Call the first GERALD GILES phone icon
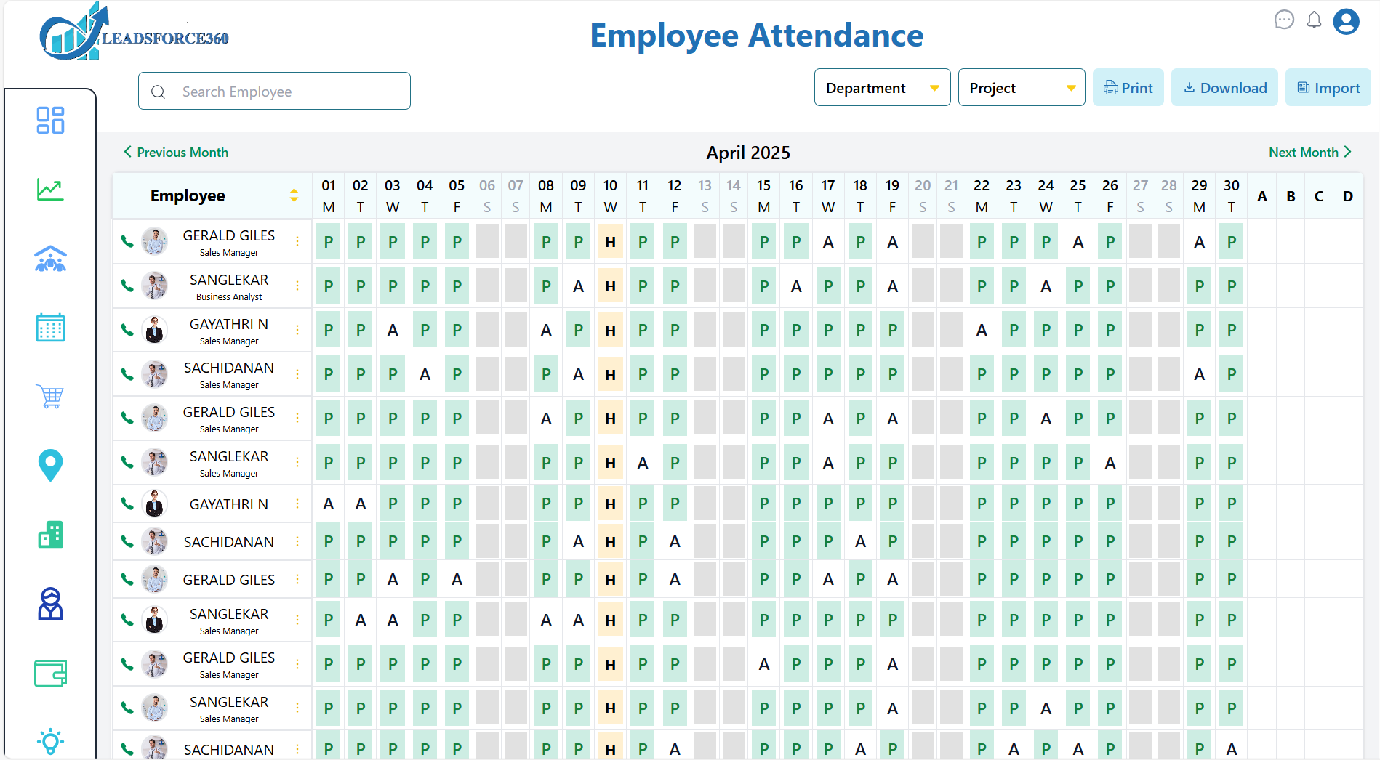Screen dimensions: 1380x760 pos(127,242)
